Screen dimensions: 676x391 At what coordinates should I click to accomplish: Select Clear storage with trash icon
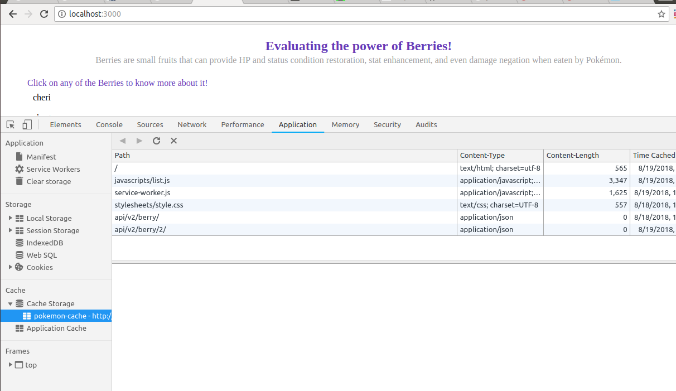point(49,182)
